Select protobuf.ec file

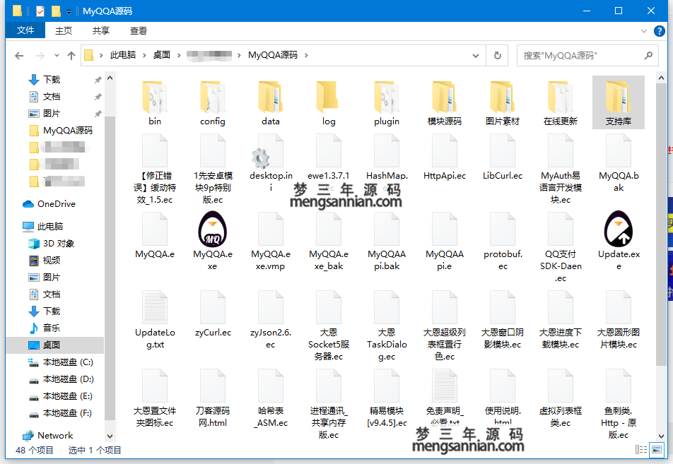coord(502,241)
